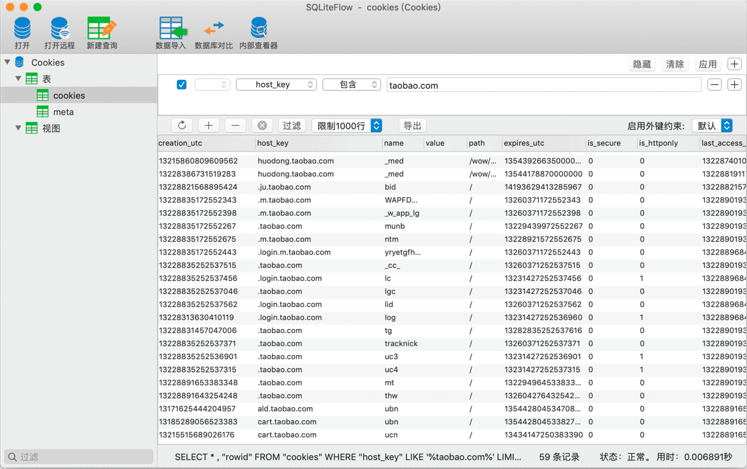Open the 包含 condition dropdown
Screen dimensions: 747x469
(352, 85)
